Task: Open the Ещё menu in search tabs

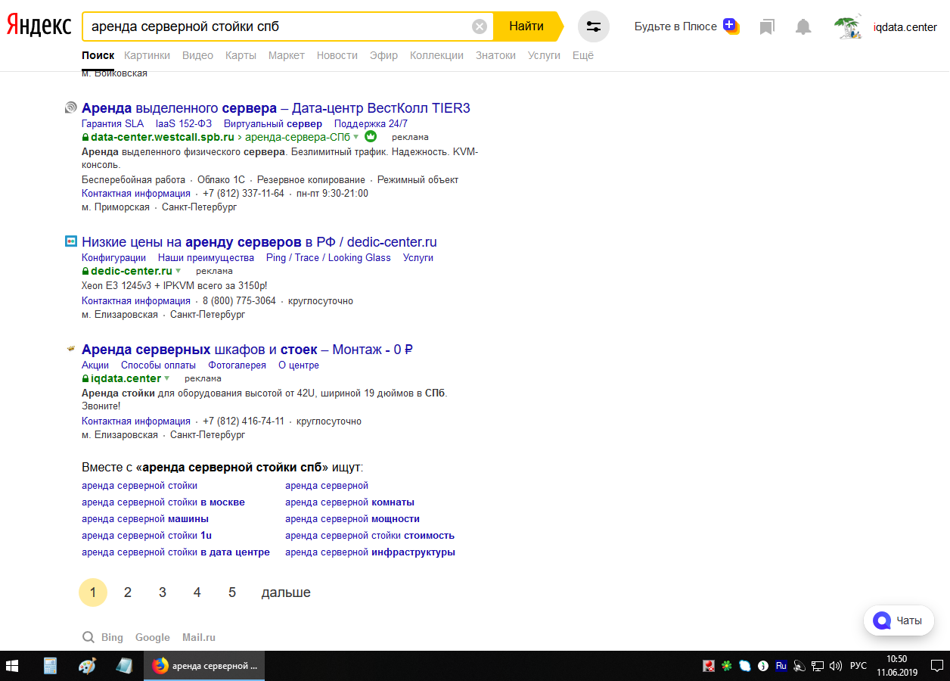Action: [583, 55]
